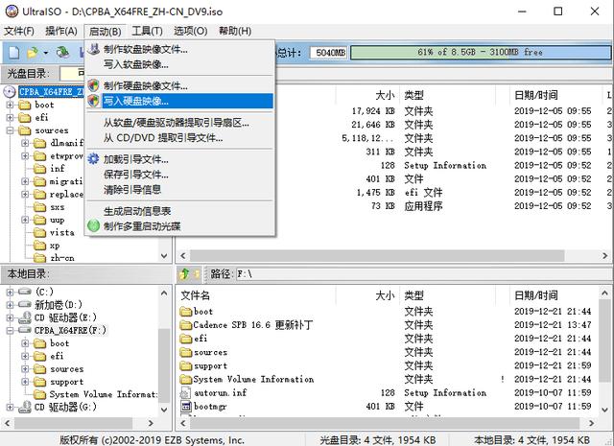Image resolution: width=614 pixels, height=446 pixels.
Task: Open the 工具(T) menu
Action: click(147, 31)
